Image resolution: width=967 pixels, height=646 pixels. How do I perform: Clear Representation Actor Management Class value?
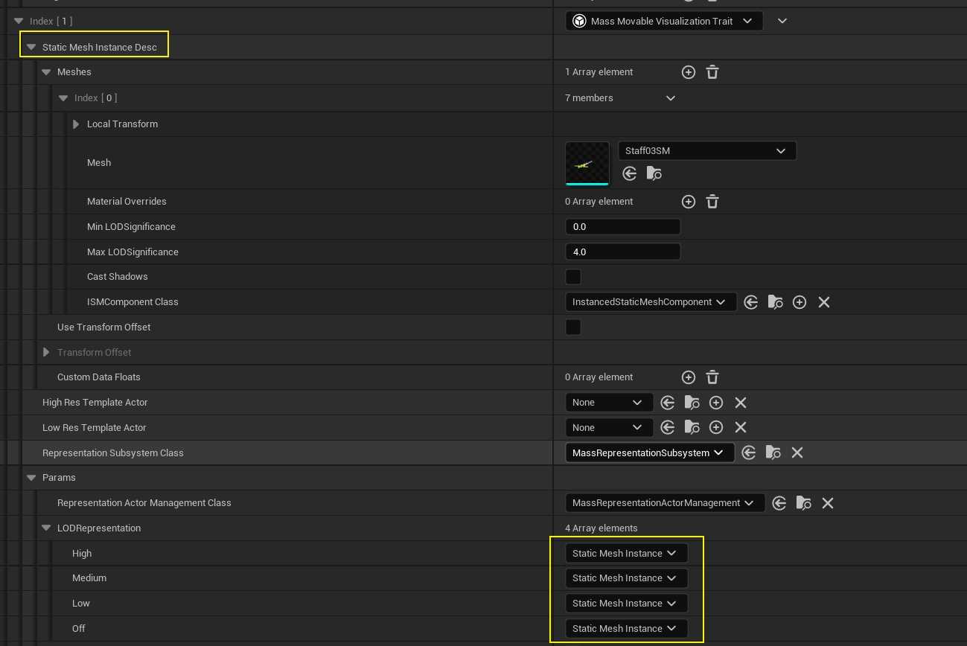click(827, 503)
